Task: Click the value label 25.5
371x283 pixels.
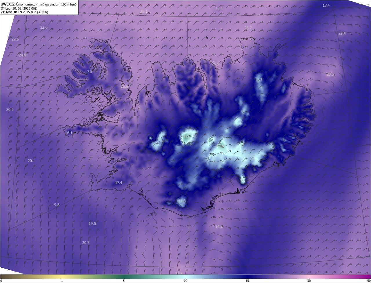Action: [330, 74]
